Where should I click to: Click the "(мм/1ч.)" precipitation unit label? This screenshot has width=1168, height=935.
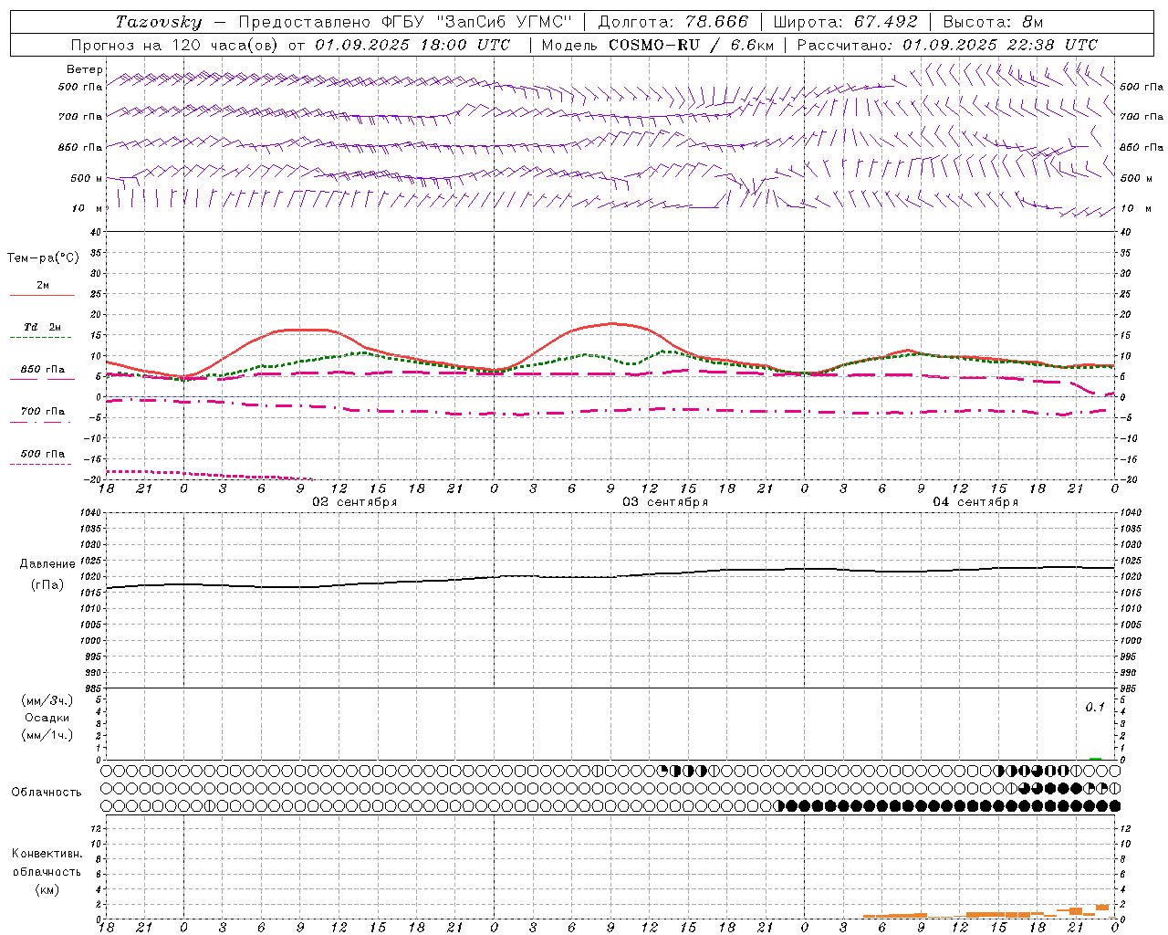tap(47, 735)
